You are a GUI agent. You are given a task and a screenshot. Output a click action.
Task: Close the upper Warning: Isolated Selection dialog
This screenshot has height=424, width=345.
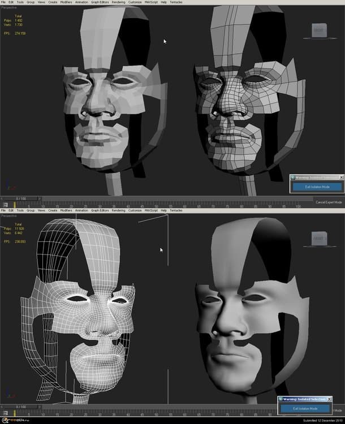pyautogui.click(x=341, y=178)
